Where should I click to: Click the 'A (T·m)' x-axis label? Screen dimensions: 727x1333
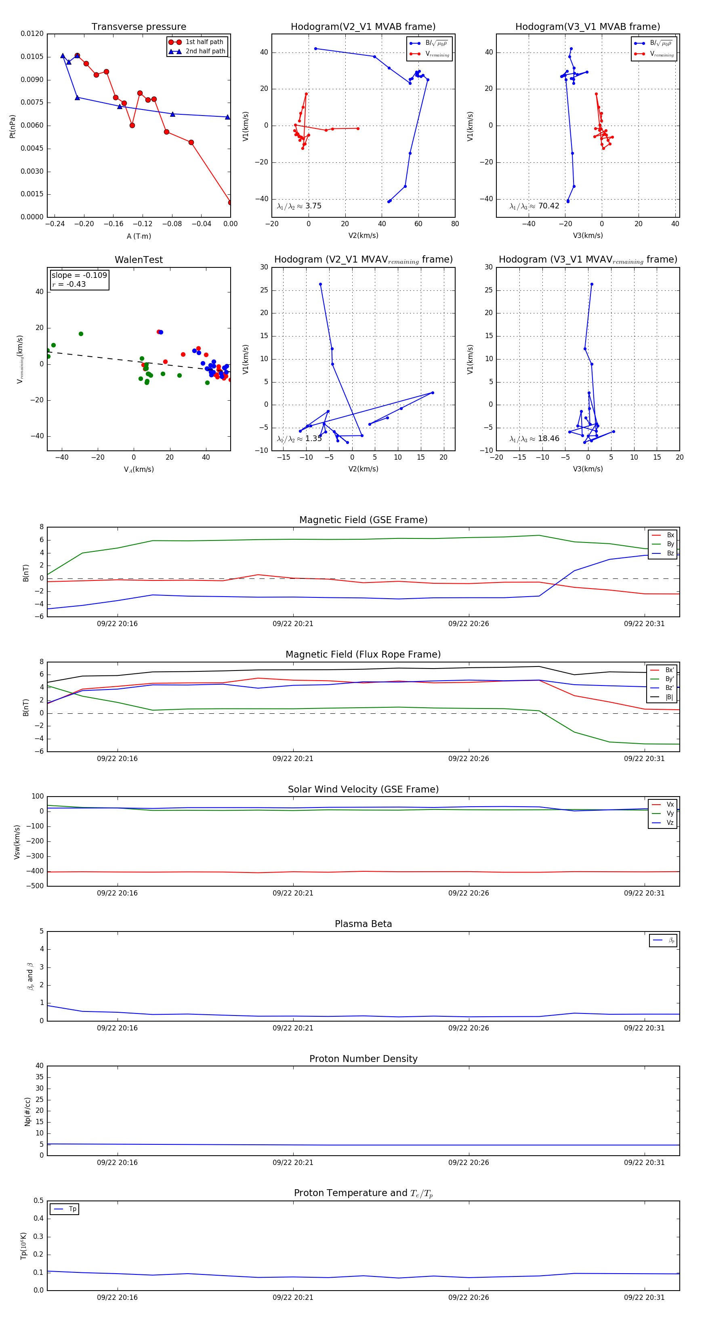click(x=139, y=236)
